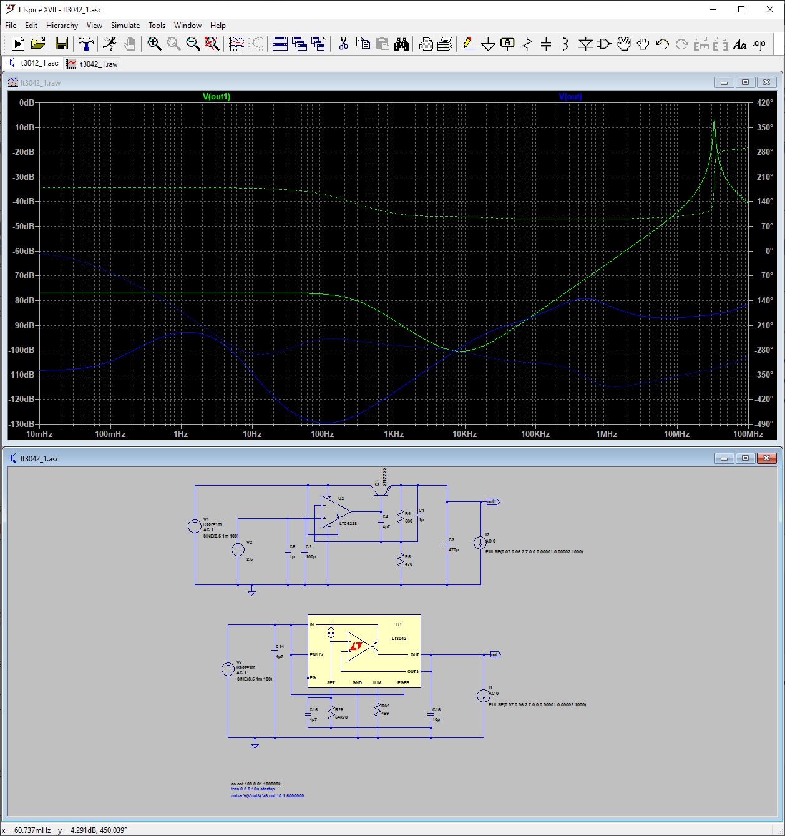This screenshot has height=836, width=785.
Task: Click the LT3042 U1 regulator symbol
Action: pos(364,651)
